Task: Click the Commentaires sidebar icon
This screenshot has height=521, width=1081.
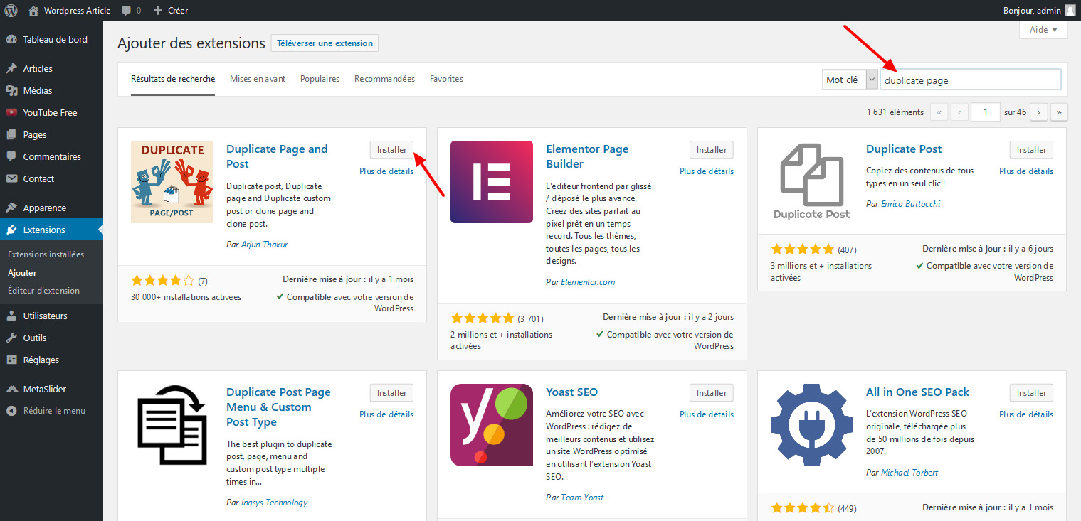Action: click(x=11, y=156)
